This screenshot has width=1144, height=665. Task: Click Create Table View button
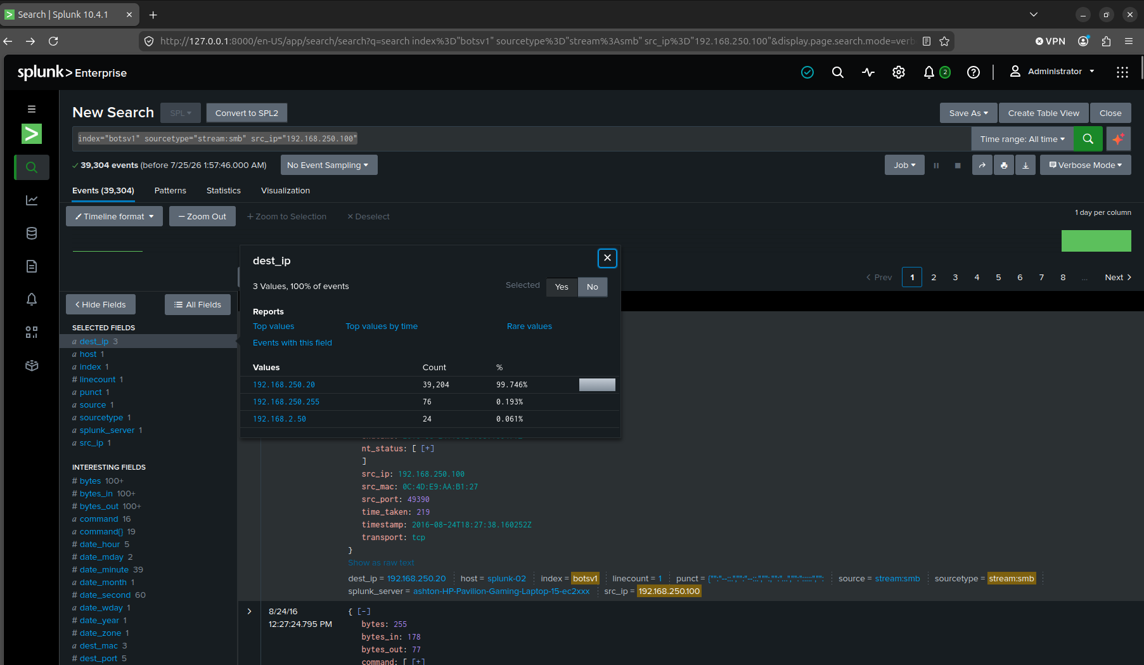[1044, 113]
